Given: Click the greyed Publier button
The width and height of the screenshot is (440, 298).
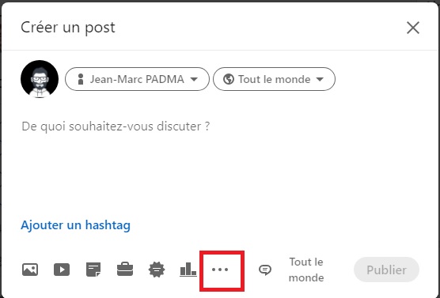Looking at the screenshot, I should (x=386, y=270).
